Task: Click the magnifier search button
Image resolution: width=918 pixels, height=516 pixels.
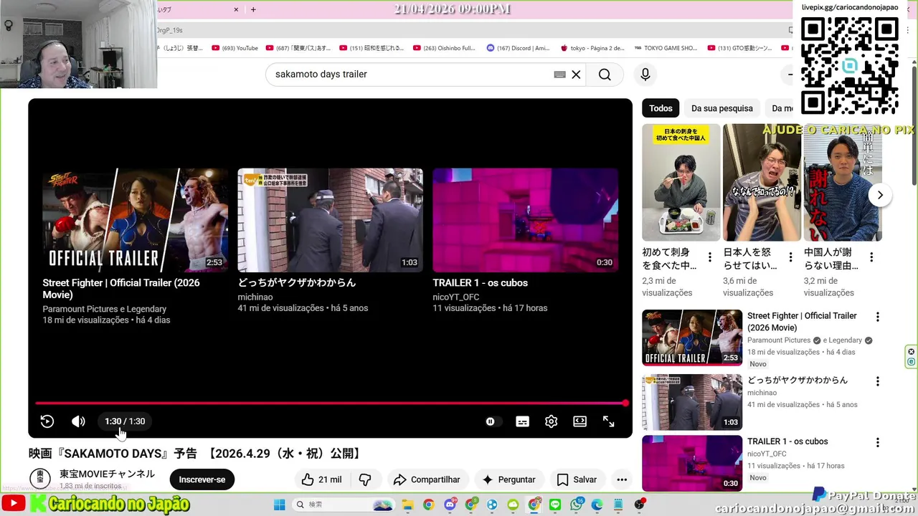Action: coord(605,75)
